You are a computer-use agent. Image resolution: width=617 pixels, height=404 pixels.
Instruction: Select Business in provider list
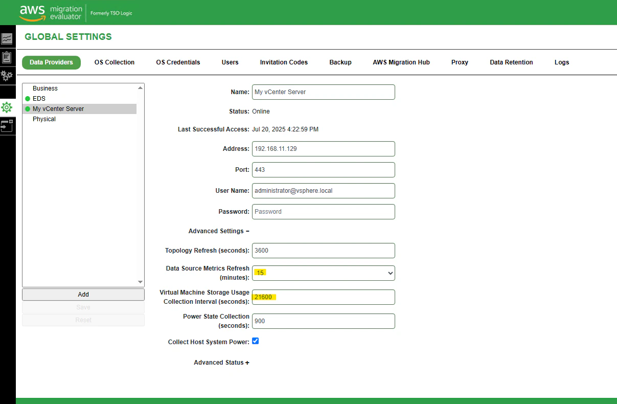pos(80,88)
